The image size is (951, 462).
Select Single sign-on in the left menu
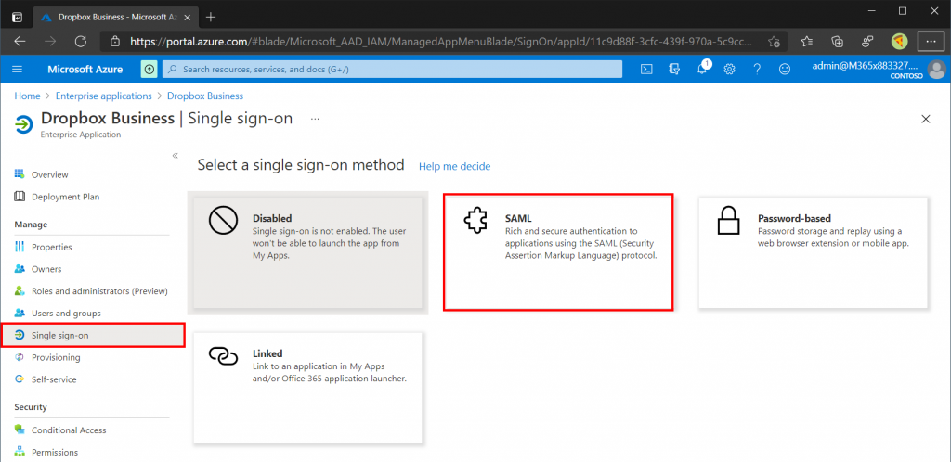(93, 336)
